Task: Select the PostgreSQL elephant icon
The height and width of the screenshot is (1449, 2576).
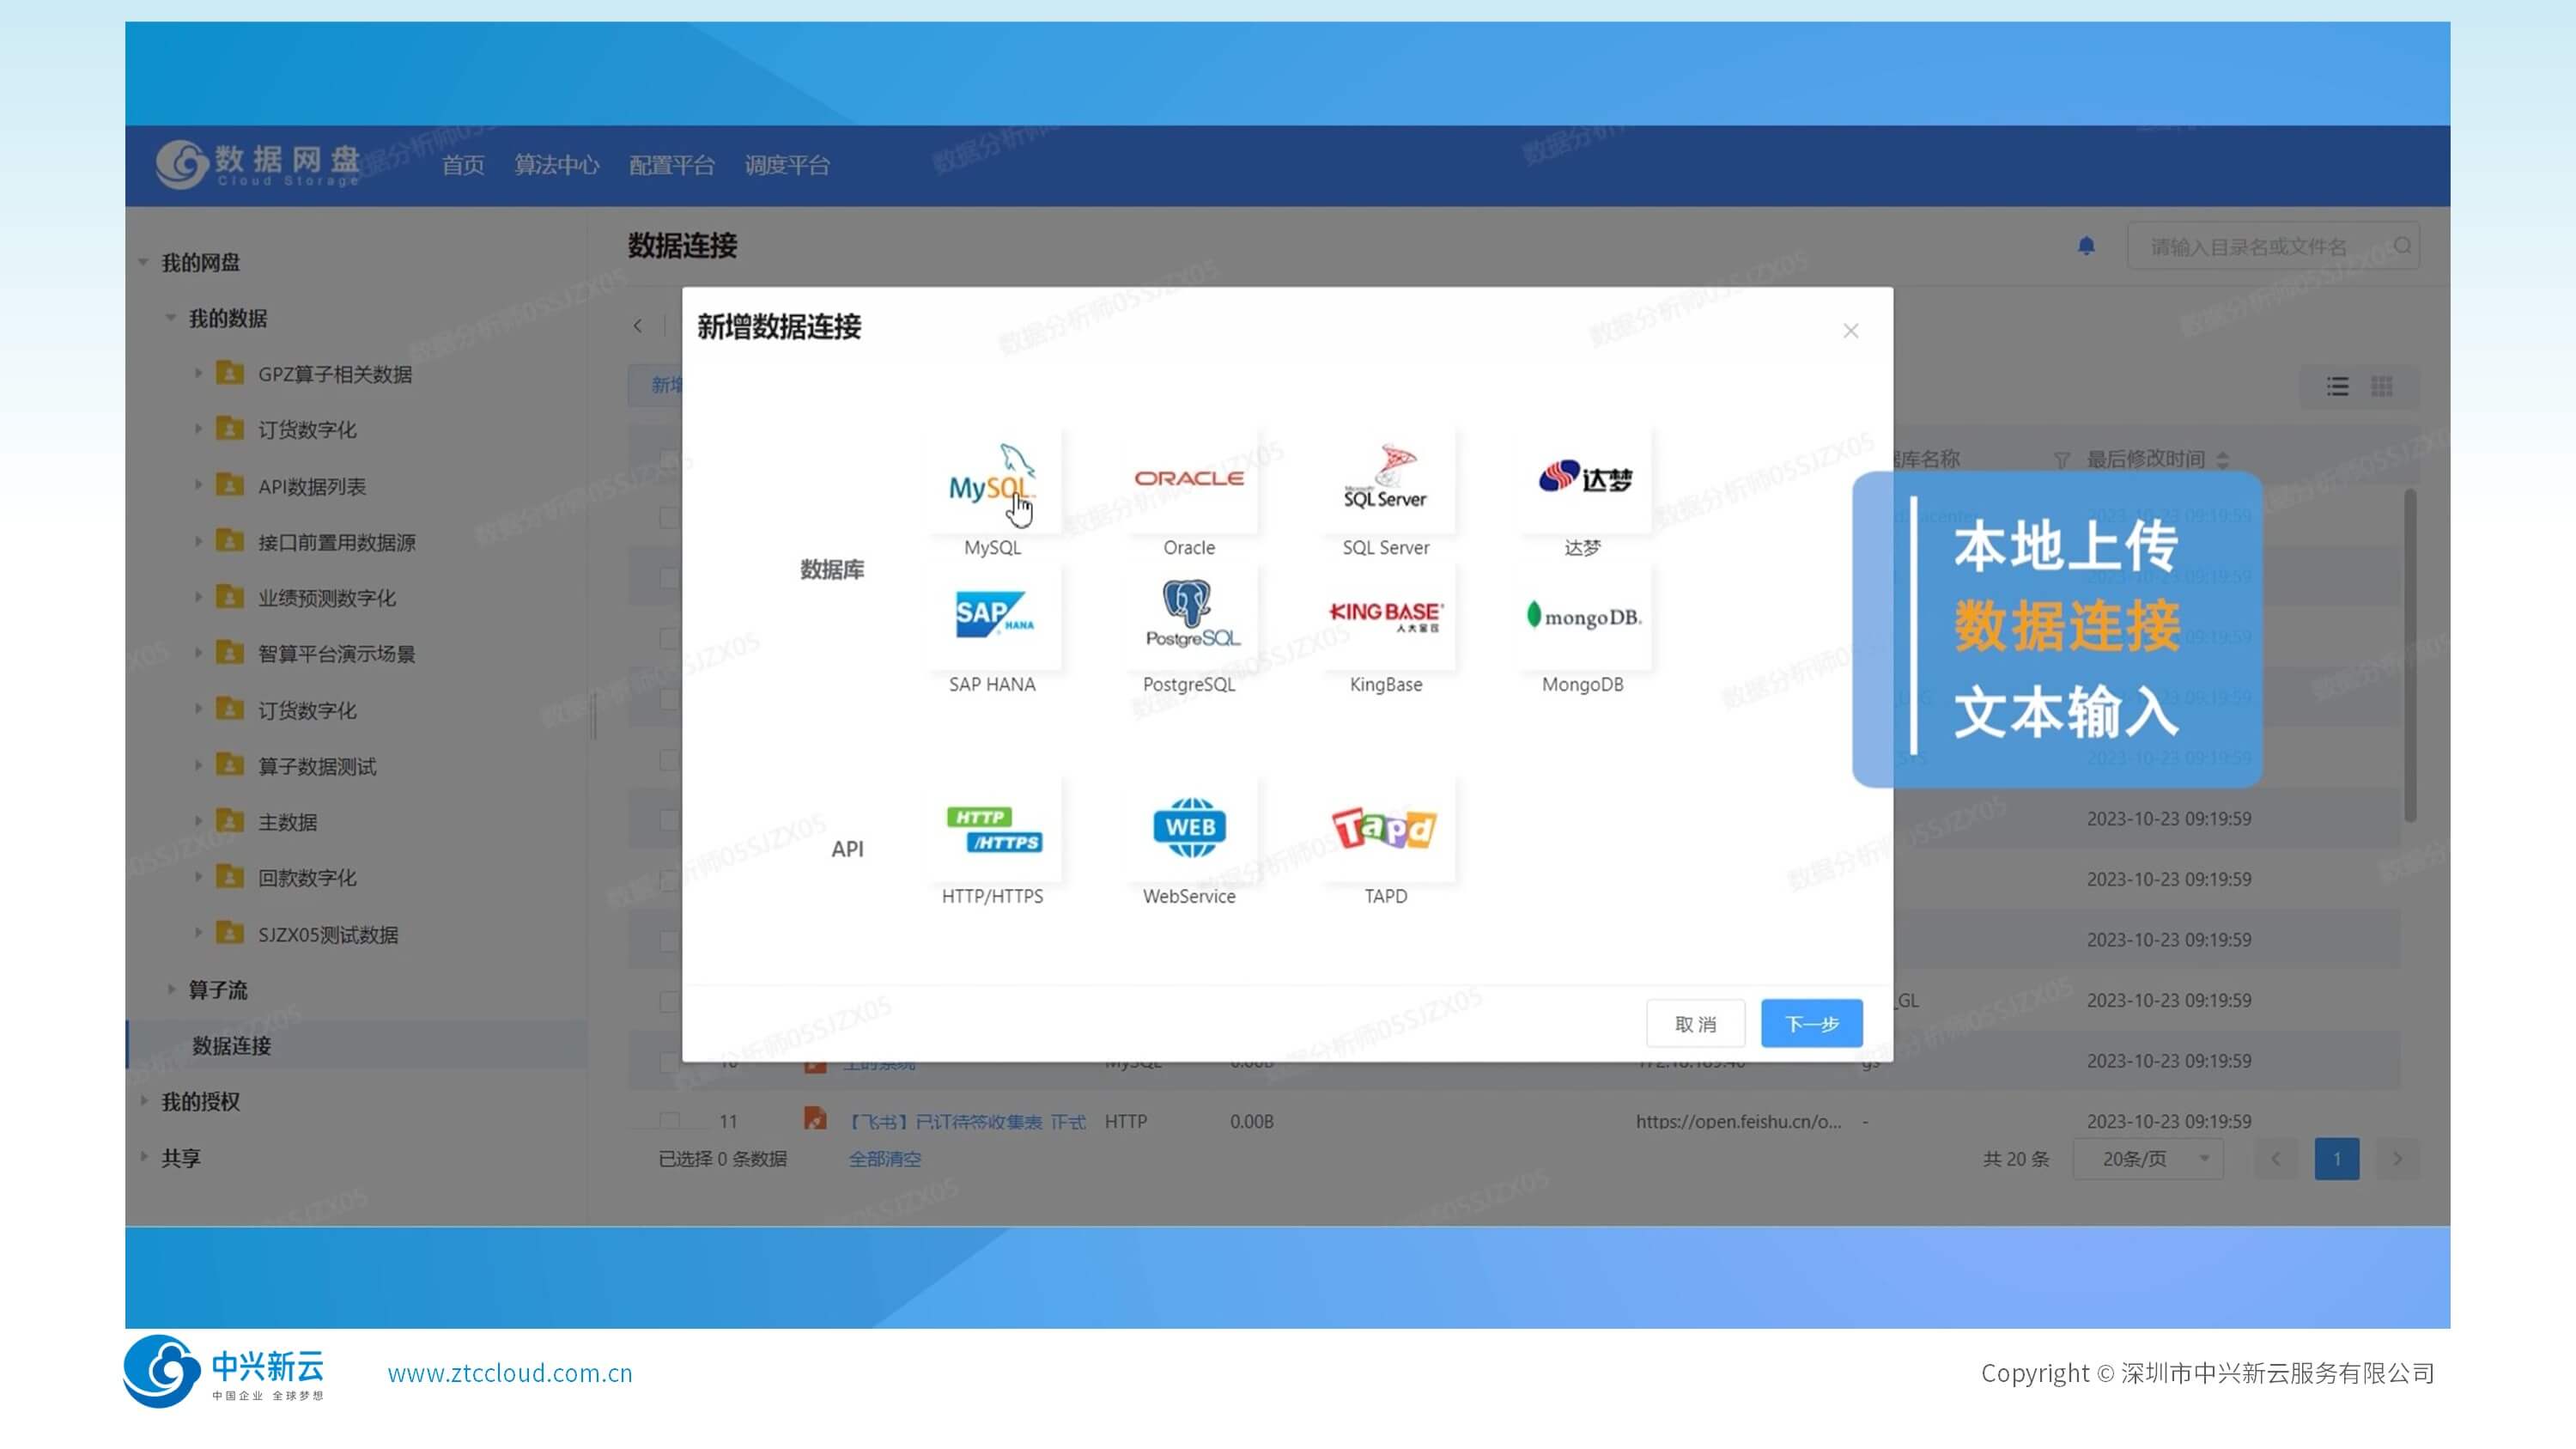Action: point(1189,616)
